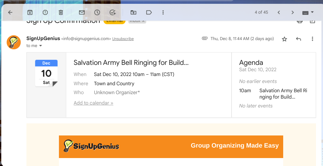The width and height of the screenshot is (323, 166).
Task: Click the 'Add to calendar' link
Action: click(x=93, y=103)
